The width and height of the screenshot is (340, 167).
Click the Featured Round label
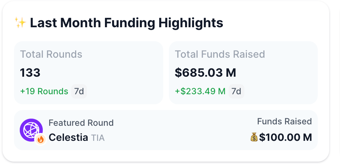click(x=81, y=123)
